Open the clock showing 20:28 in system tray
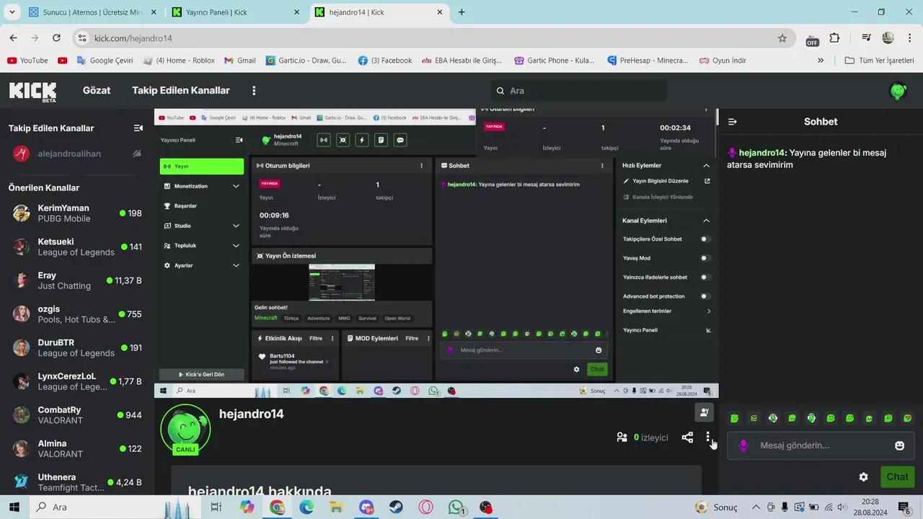Viewport: 923px width, 519px height. pos(870,507)
